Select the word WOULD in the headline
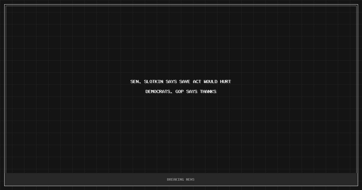The image size is (362, 190). [x=211, y=82]
